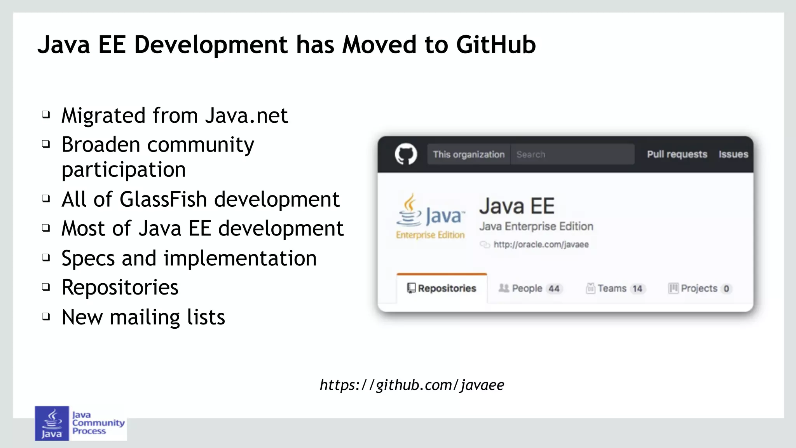Click the link icon beside oracle.com URL
The width and height of the screenshot is (796, 448).
pos(485,244)
